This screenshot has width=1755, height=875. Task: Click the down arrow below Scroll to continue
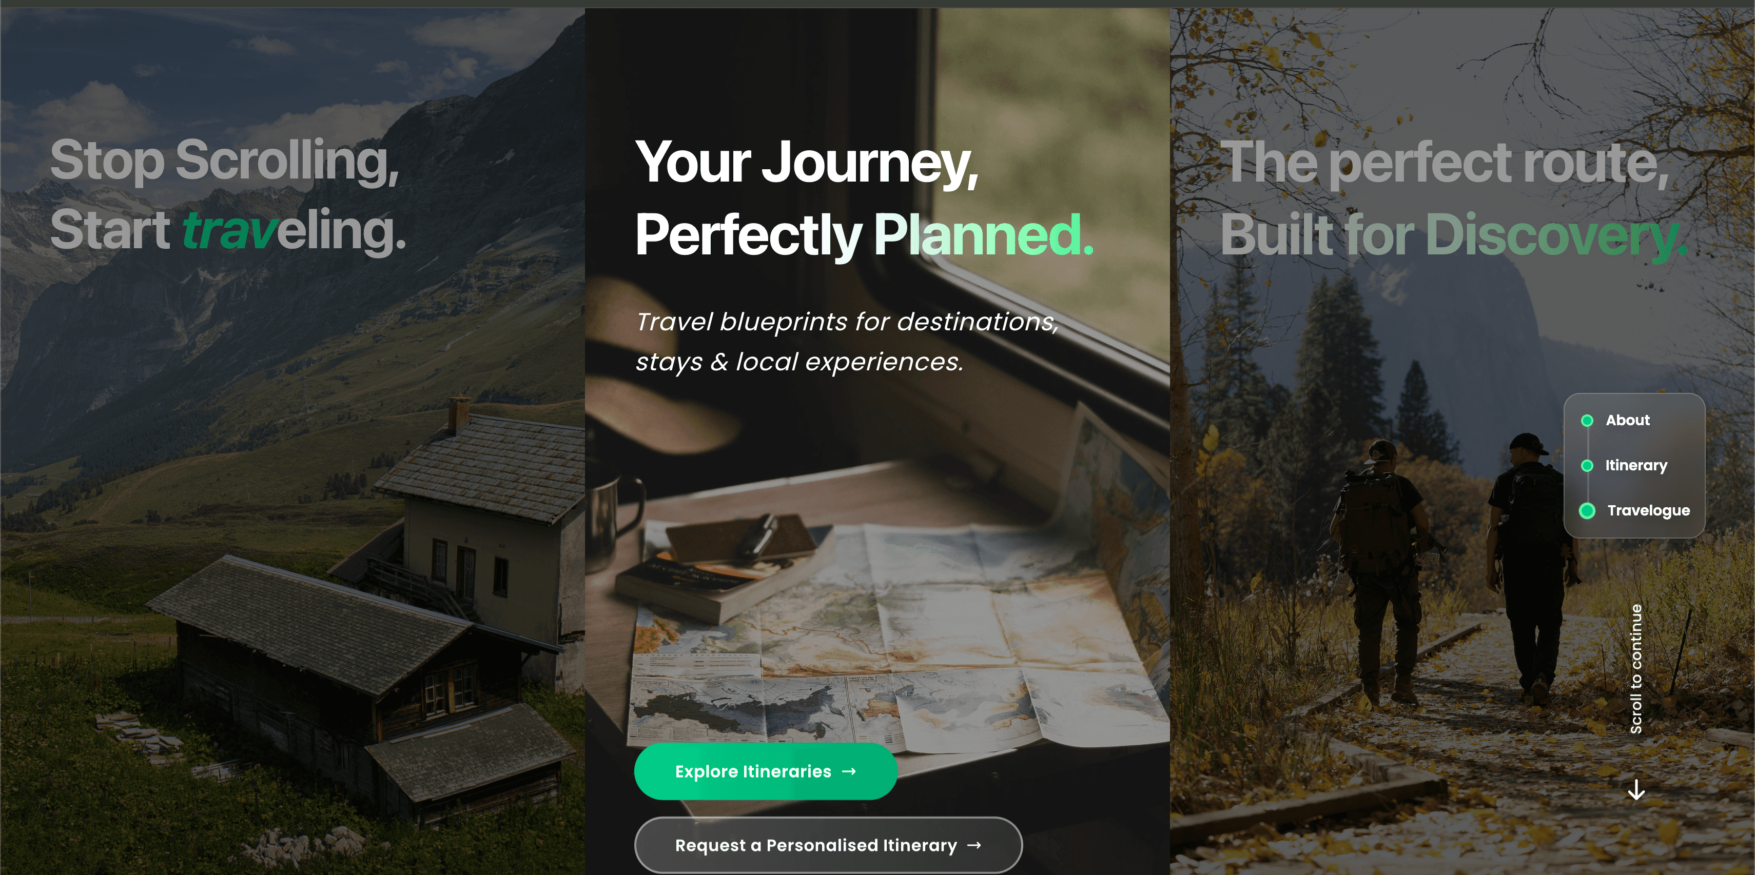(1636, 790)
